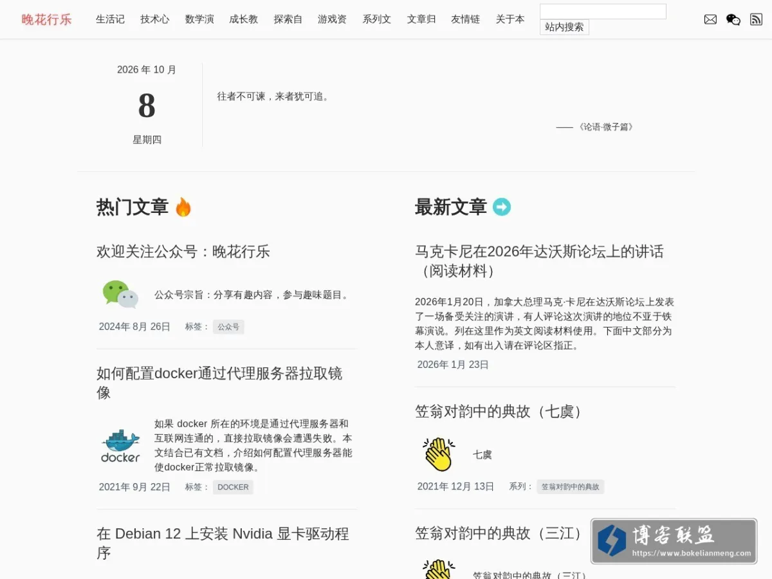This screenshot has width=772, height=579.
Task: Open the 数学演 menu
Action: click(199, 19)
